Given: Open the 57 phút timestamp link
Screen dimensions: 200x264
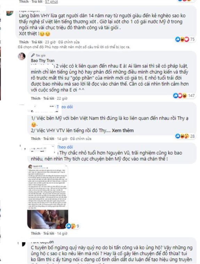Looking at the screenshot, I should click(51, 2).
